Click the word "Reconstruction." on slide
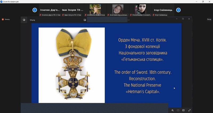The height and width of the screenshot is (113, 213). point(142,79)
